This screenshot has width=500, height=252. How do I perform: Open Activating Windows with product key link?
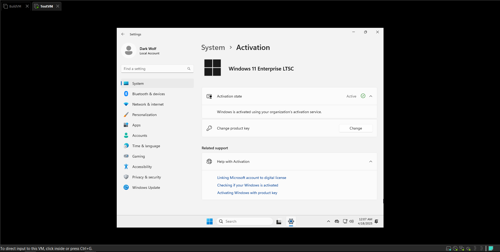point(247,193)
